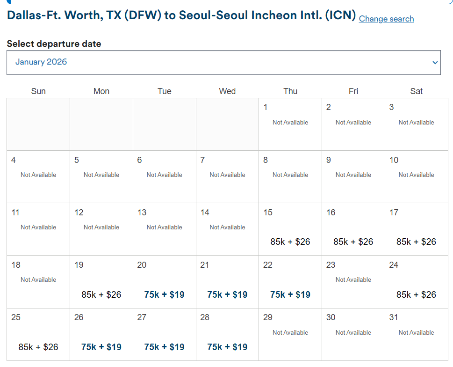Pick January 28 fare 75k + $19

(x=227, y=347)
